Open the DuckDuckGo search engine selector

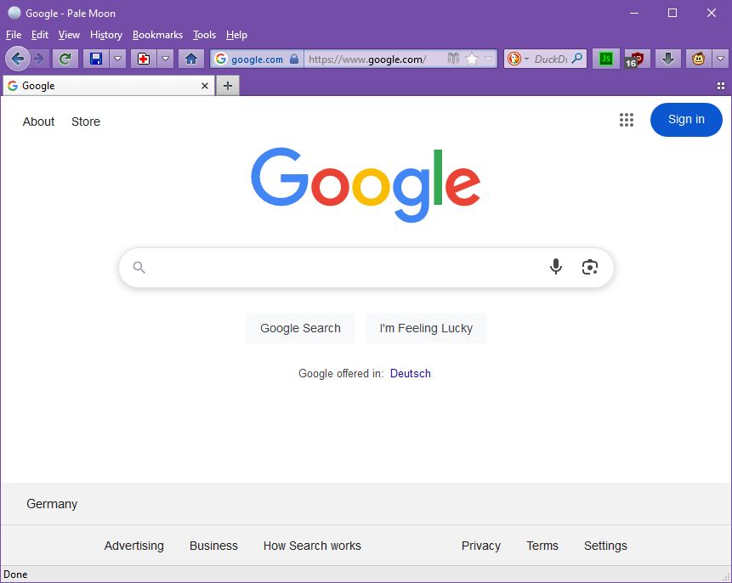coord(517,59)
